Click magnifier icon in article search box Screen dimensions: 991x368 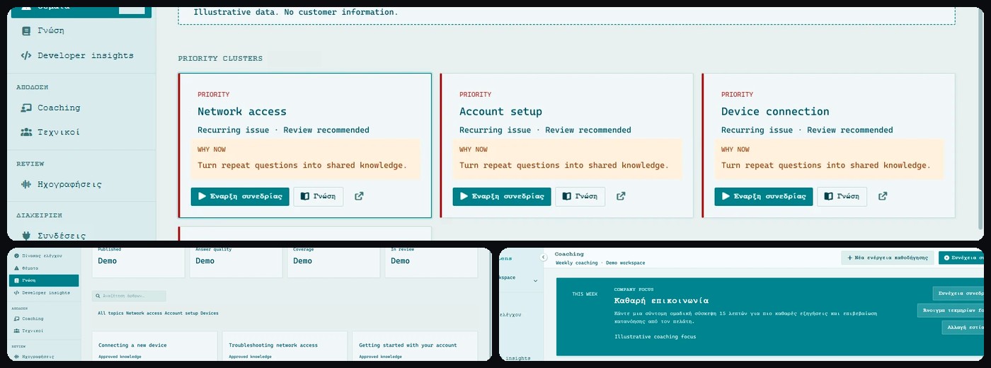[x=98, y=296]
